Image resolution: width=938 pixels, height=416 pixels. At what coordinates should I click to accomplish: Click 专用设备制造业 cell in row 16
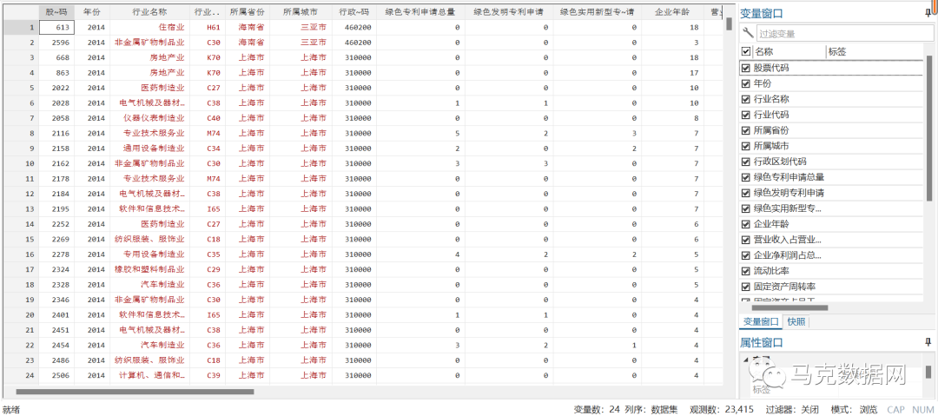coord(150,254)
